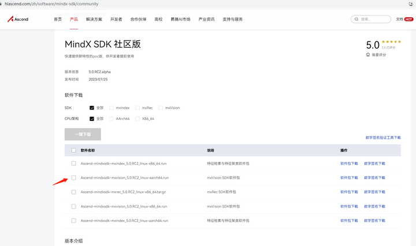Click 软件包下载 for mxindex x86_64.run
This screenshot has width=416, height=246.
click(349, 164)
